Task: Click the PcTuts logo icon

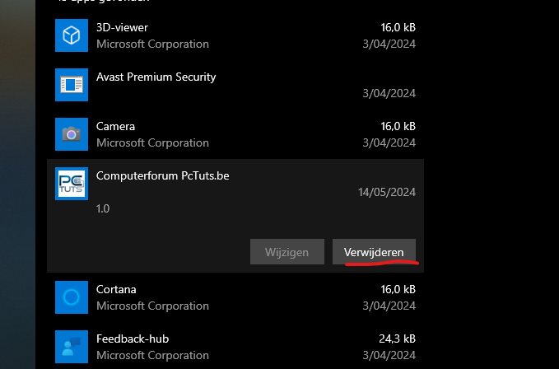Action: click(72, 184)
